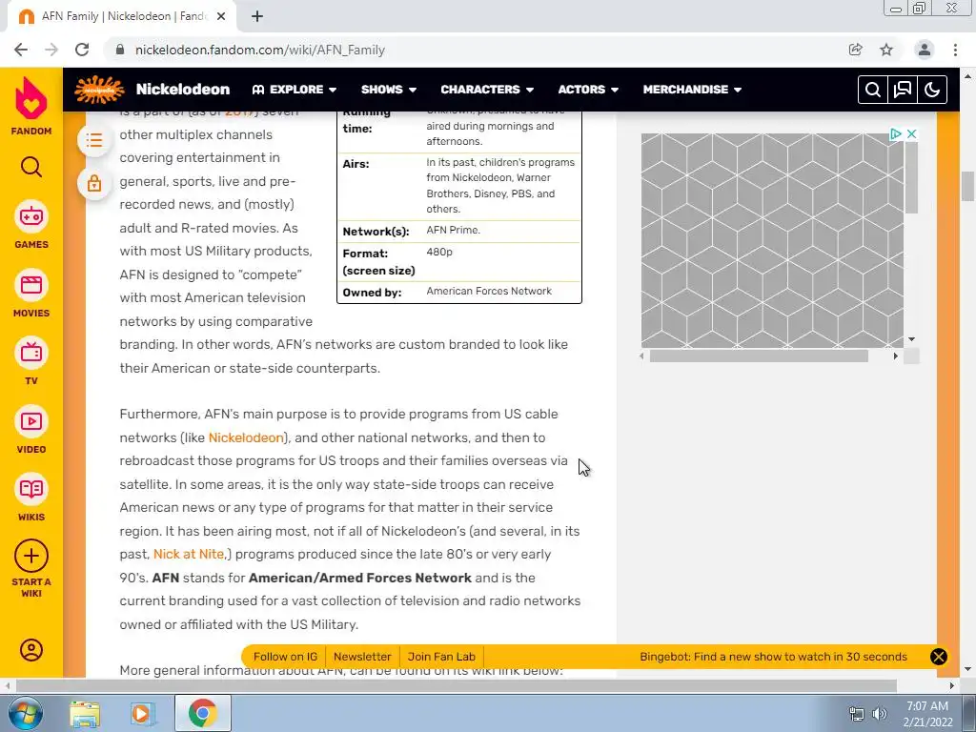This screenshot has height=732, width=976.
Task: Open the volume speaker tray icon
Action: (880, 714)
